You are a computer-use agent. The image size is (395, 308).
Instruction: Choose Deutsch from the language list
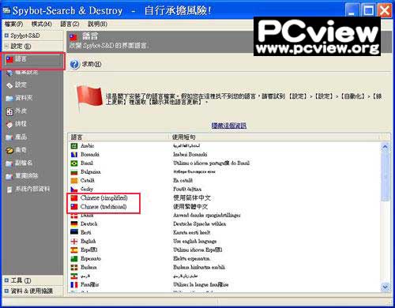point(88,223)
